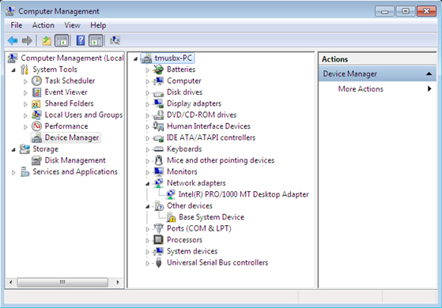This screenshot has width=442, height=308.
Task: Select Shared Folders in the tree
Action: point(69,103)
